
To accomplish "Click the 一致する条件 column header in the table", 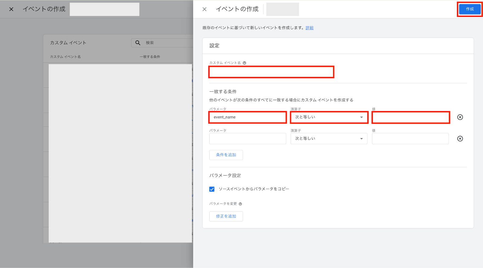I will (x=150, y=57).
